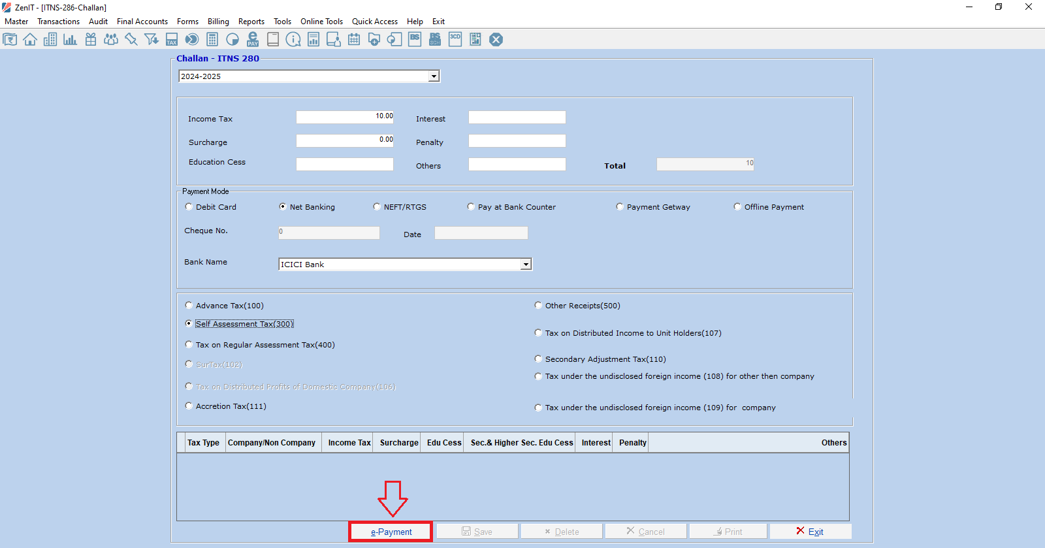
Task: Click the Others amount input field
Action: [x=517, y=164]
